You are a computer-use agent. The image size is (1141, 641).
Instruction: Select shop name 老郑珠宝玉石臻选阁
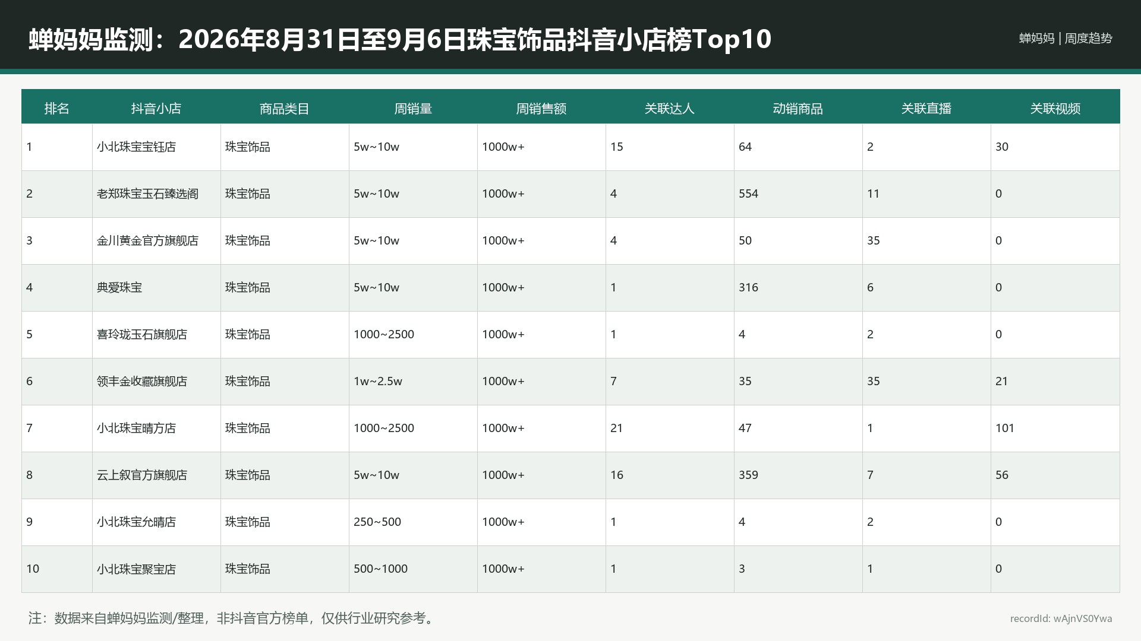[148, 193]
